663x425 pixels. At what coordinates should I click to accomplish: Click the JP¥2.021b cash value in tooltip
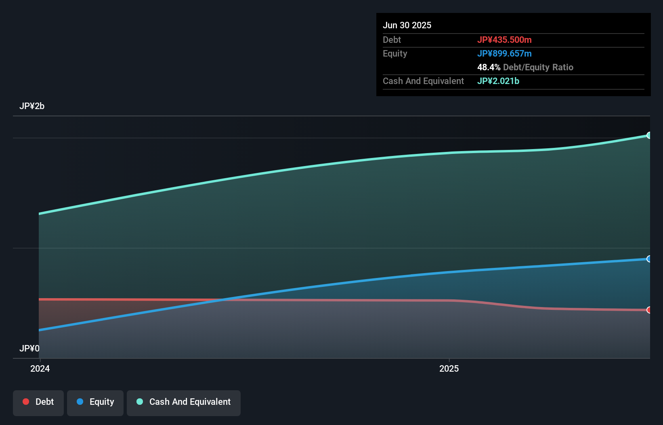[x=498, y=81]
